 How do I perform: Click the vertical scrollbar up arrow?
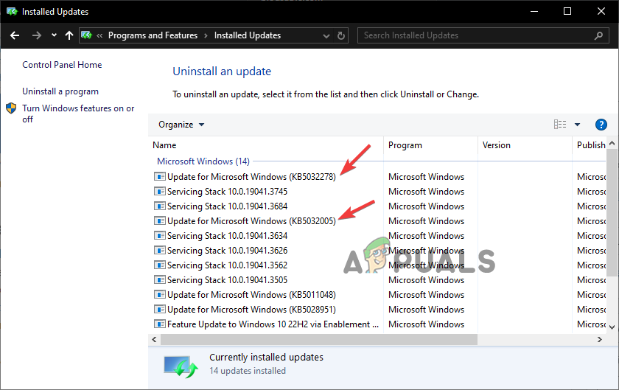click(612, 144)
